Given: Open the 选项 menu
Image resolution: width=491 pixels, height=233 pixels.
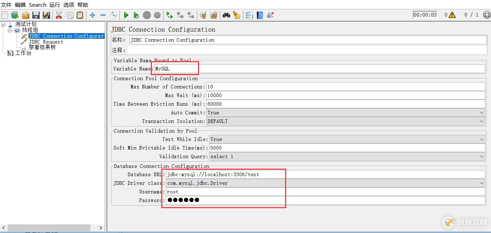Looking at the screenshot, I should pos(69,5).
